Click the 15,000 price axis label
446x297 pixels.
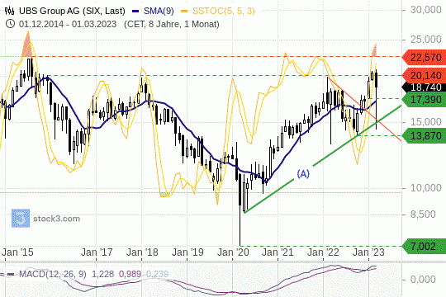pos(426,122)
